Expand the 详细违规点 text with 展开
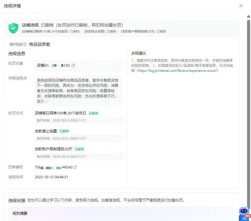Screen dimensions: 251x221 tap(42, 101)
